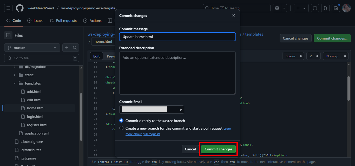Switch to the Code tab

pyautogui.click(x=14, y=21)
